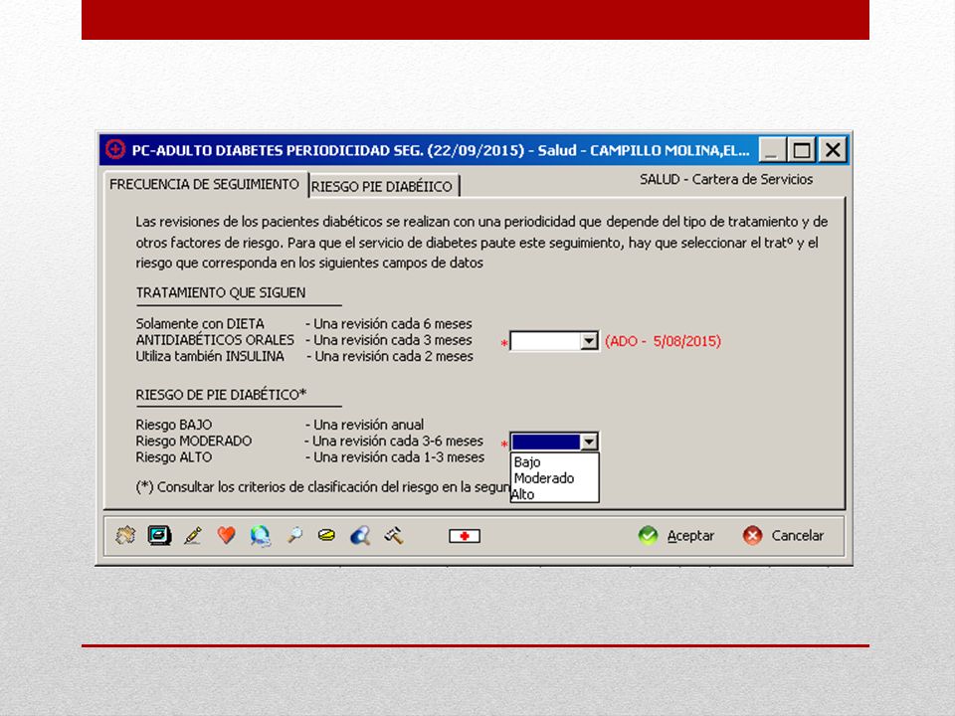
Task: Open the treatment type dropdown
Action: (x=588, y=341)
